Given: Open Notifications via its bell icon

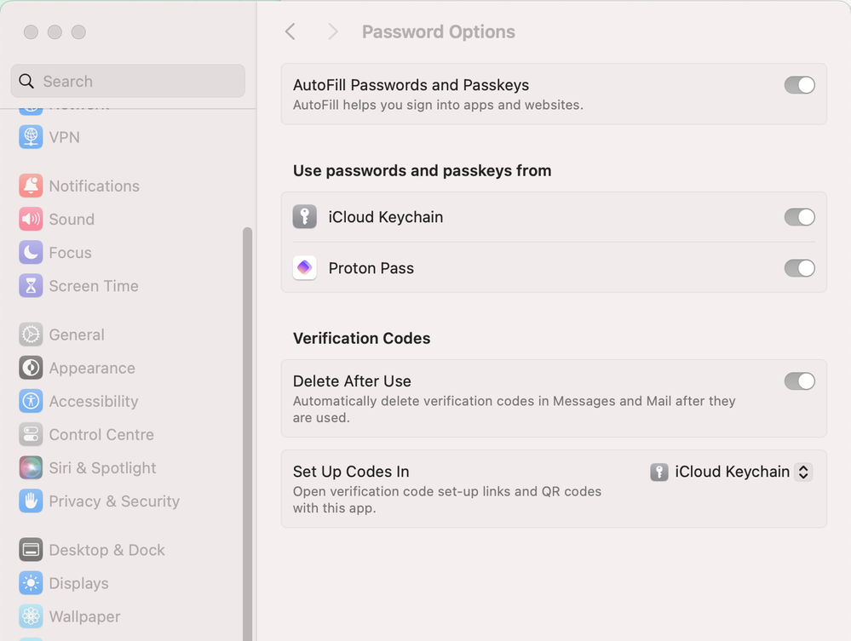Looking at the screenshot, I should [31, 186].
